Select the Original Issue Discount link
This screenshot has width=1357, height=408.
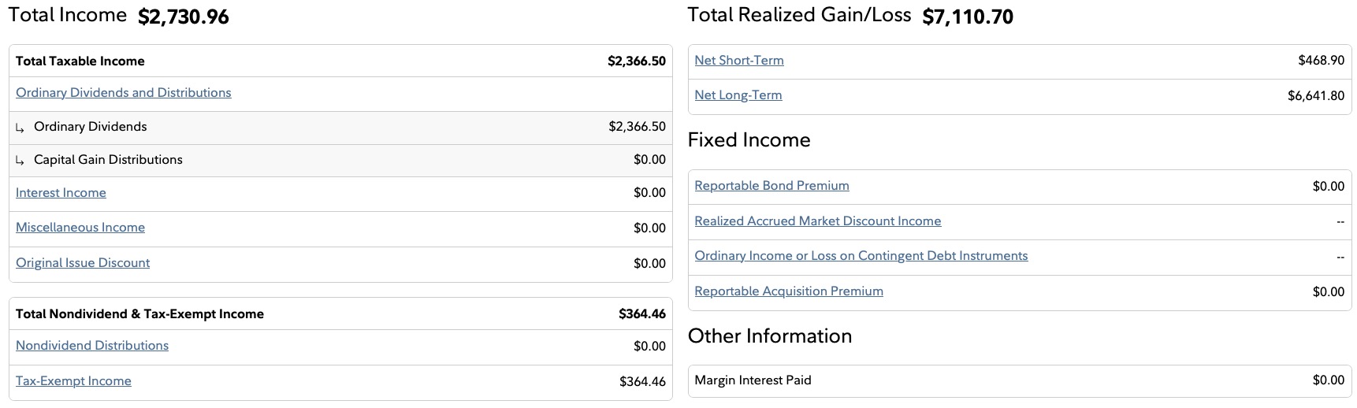tap(83, 263)
